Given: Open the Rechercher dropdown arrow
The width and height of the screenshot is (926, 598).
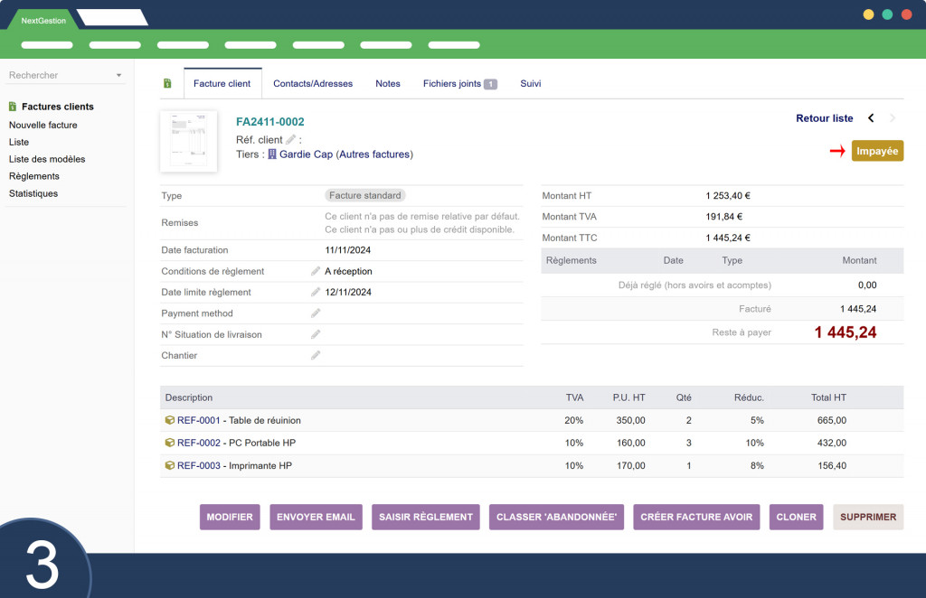Looking at the screenshot, I should tap(118, 76).
